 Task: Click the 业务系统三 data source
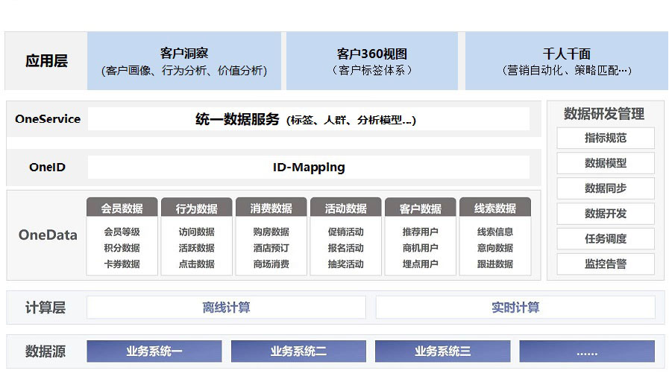point(442,351)
